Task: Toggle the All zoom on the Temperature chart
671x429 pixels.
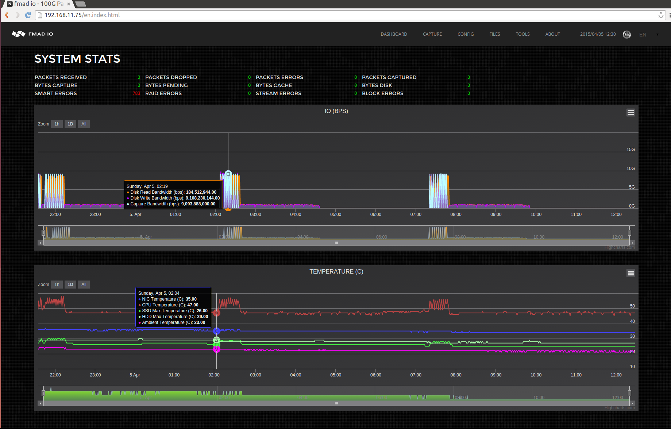Action: (x=84, y=284)
